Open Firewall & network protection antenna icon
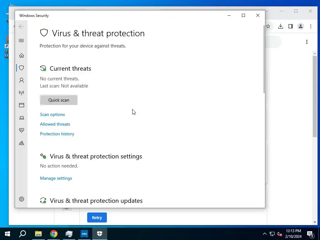This screenshot has height=240, width=320. click(22, 93)
